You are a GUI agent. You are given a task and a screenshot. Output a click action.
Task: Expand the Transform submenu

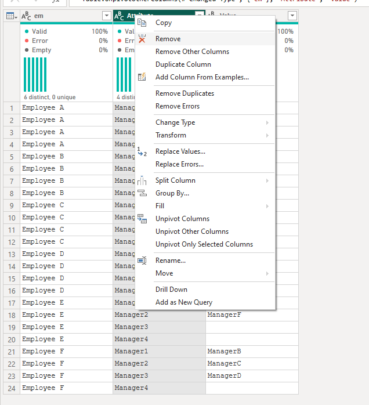[267, 135]
